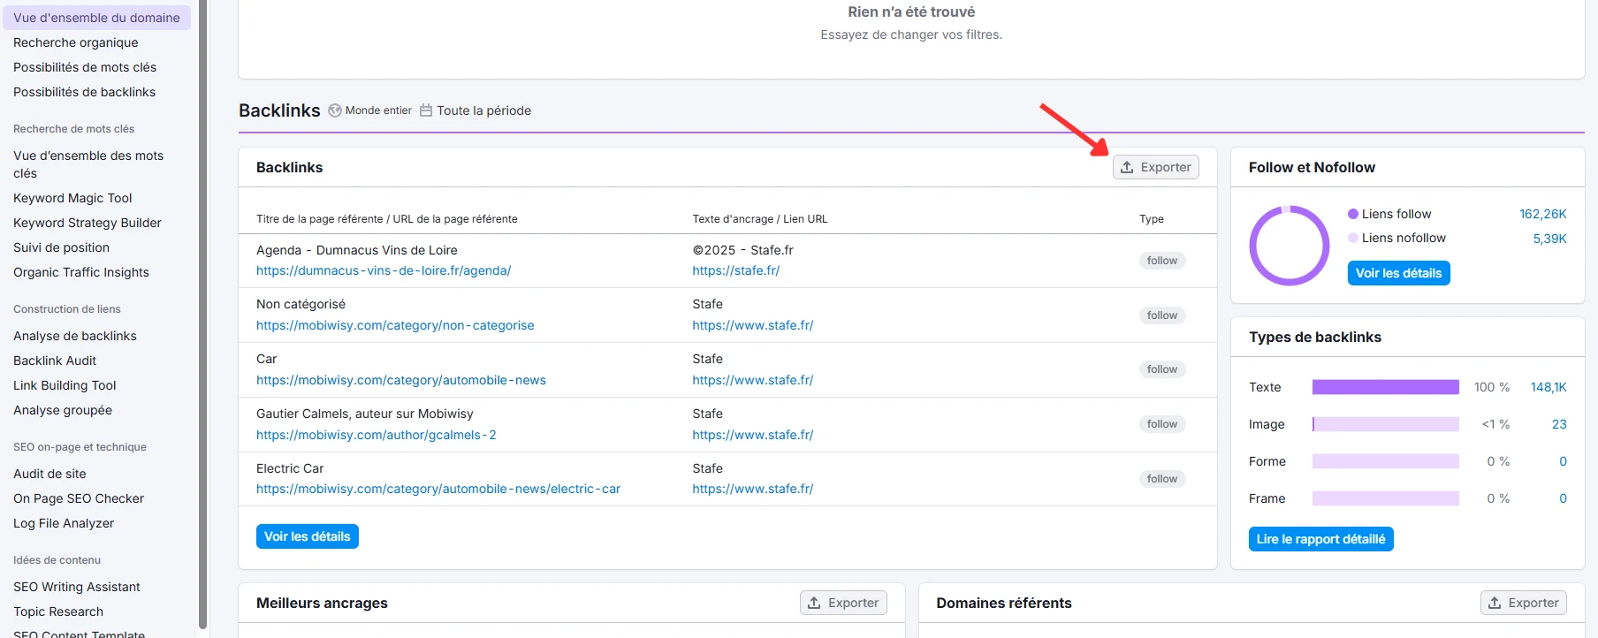This screenshot has height=638, width=1598.
Task: Open Topic Research
Action: click(58, 611)
